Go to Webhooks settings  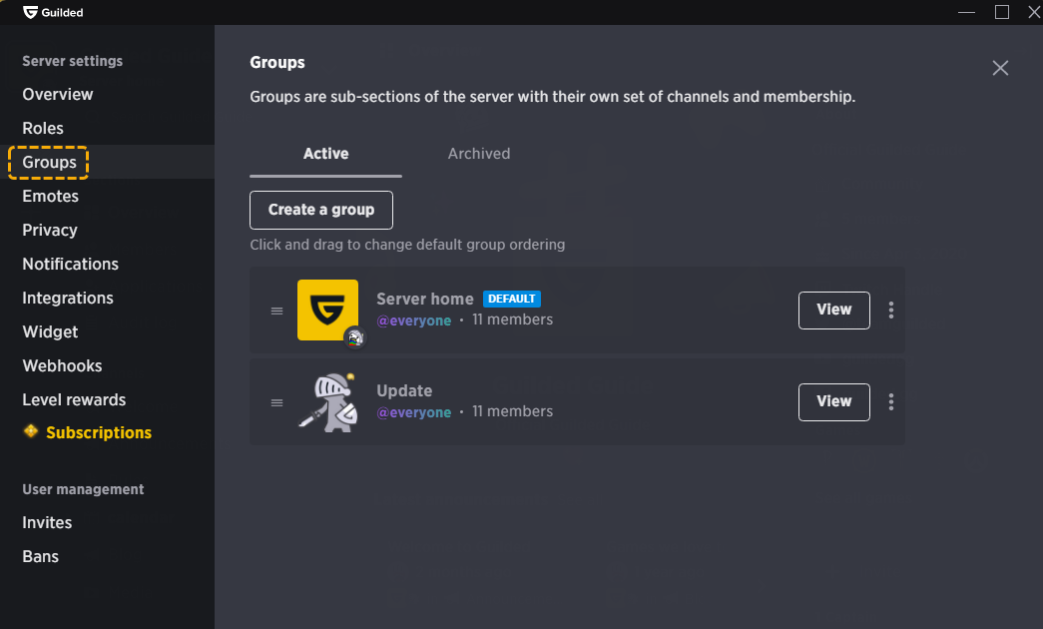[x=62, y=365]
